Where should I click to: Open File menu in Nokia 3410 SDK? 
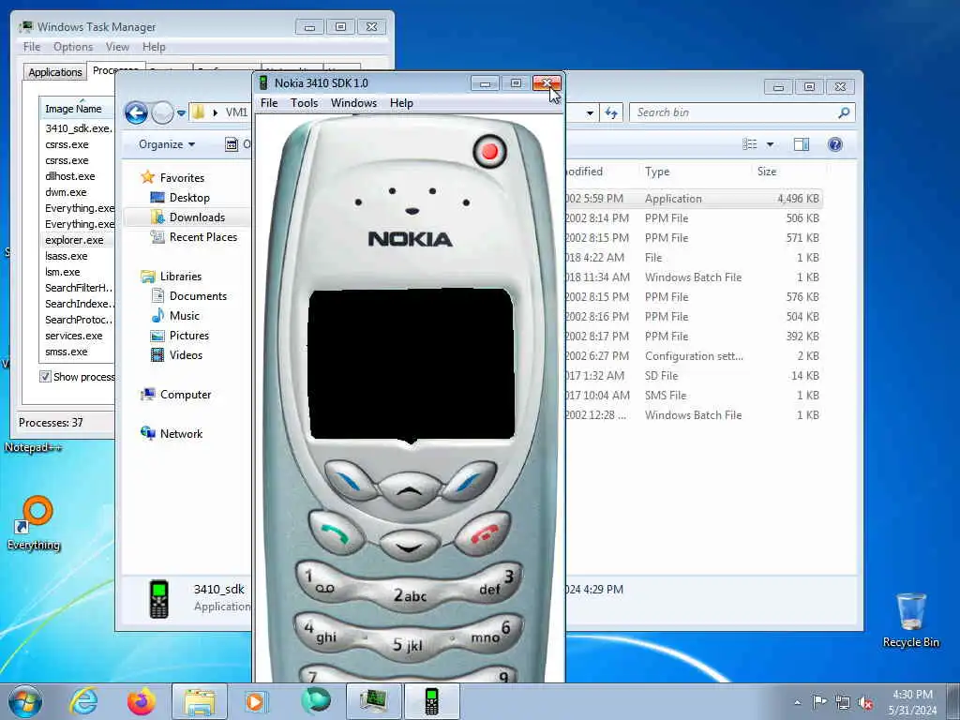(269, 103)
